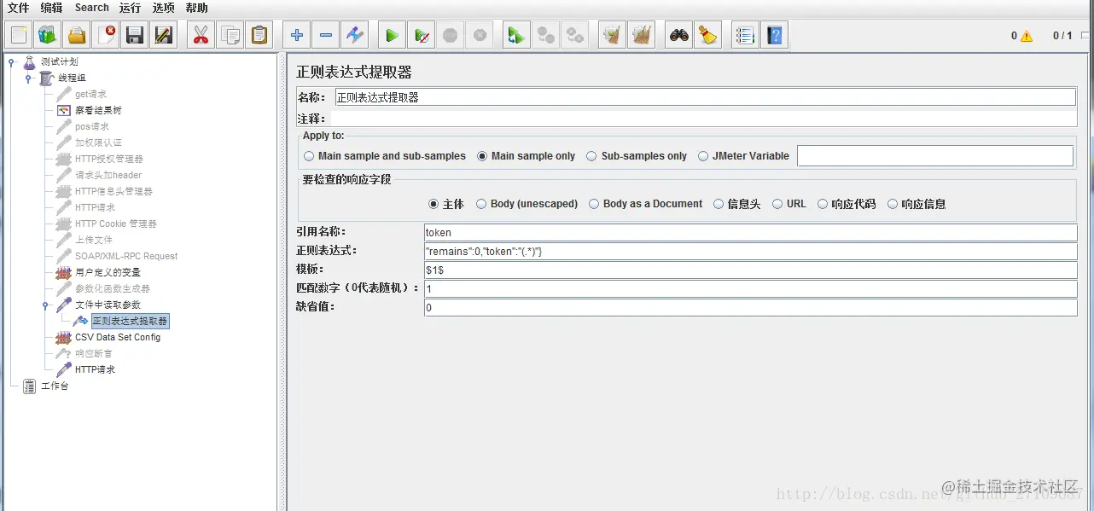1094x511 pixels.
Task: Open the 选项 menu
Action: pos(163,8)
